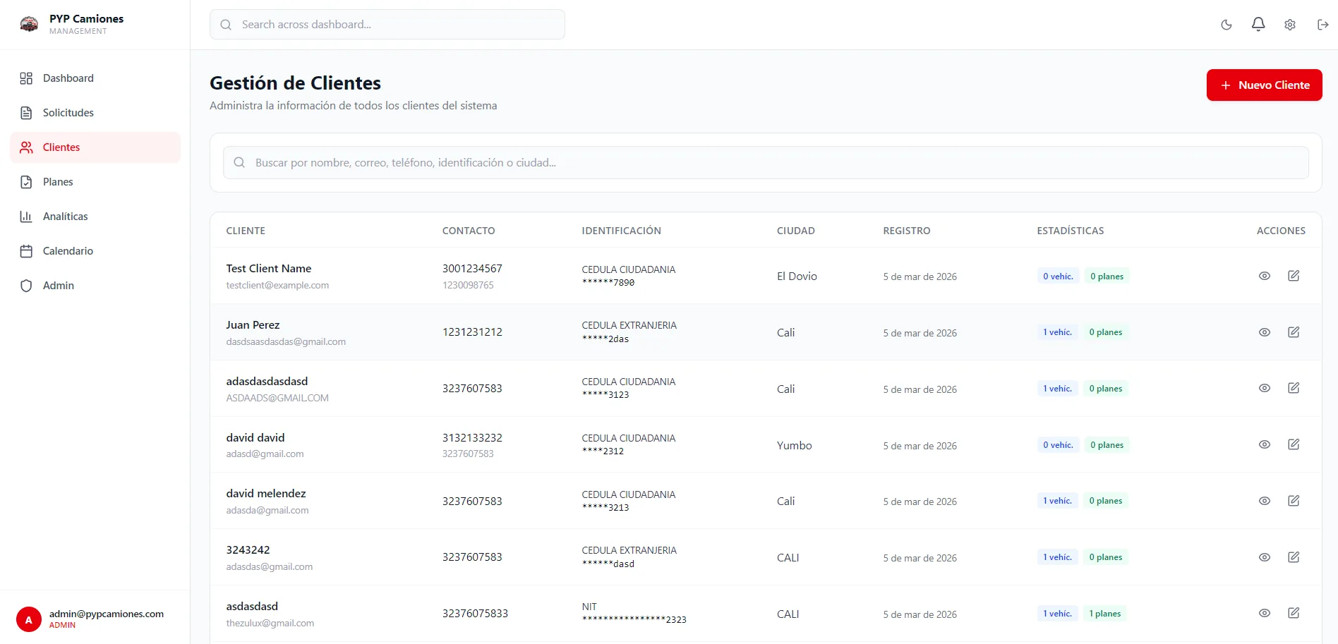Open the admin@pypcamiones.com profile
1338x644 pixels.
pyautogui.click(x=95, y=617)
